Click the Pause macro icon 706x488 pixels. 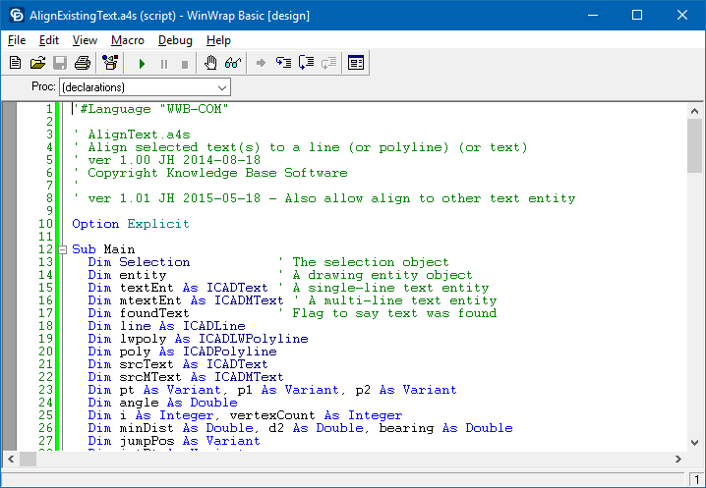coord(164,64)
